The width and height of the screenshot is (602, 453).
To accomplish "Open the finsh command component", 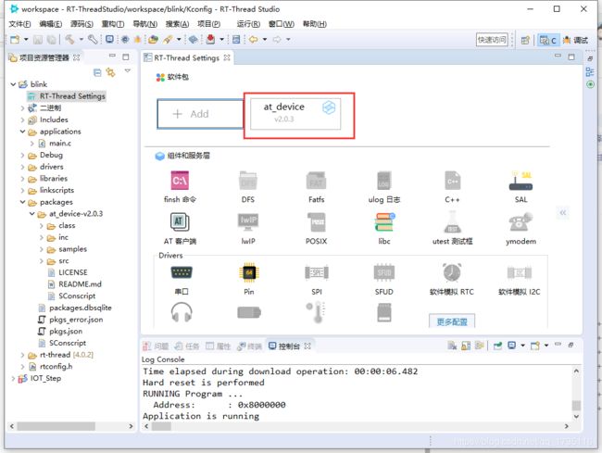I will click(180, 181).
